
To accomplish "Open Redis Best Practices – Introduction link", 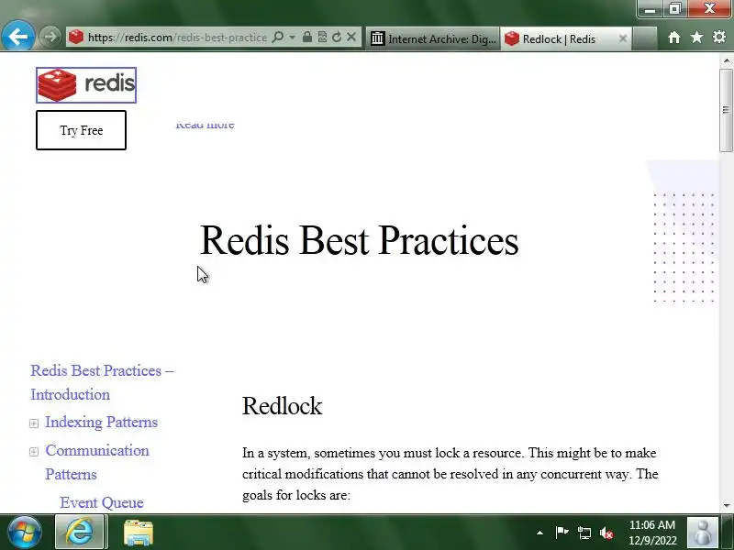I will pos(102,382).
